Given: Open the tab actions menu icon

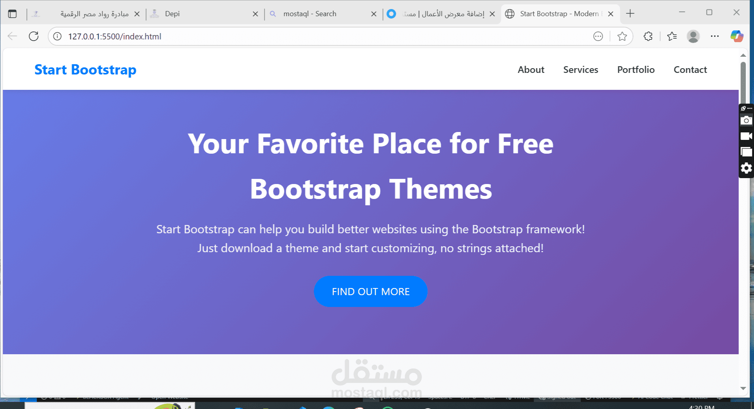Looking at the screenshot, I should 12,14.
